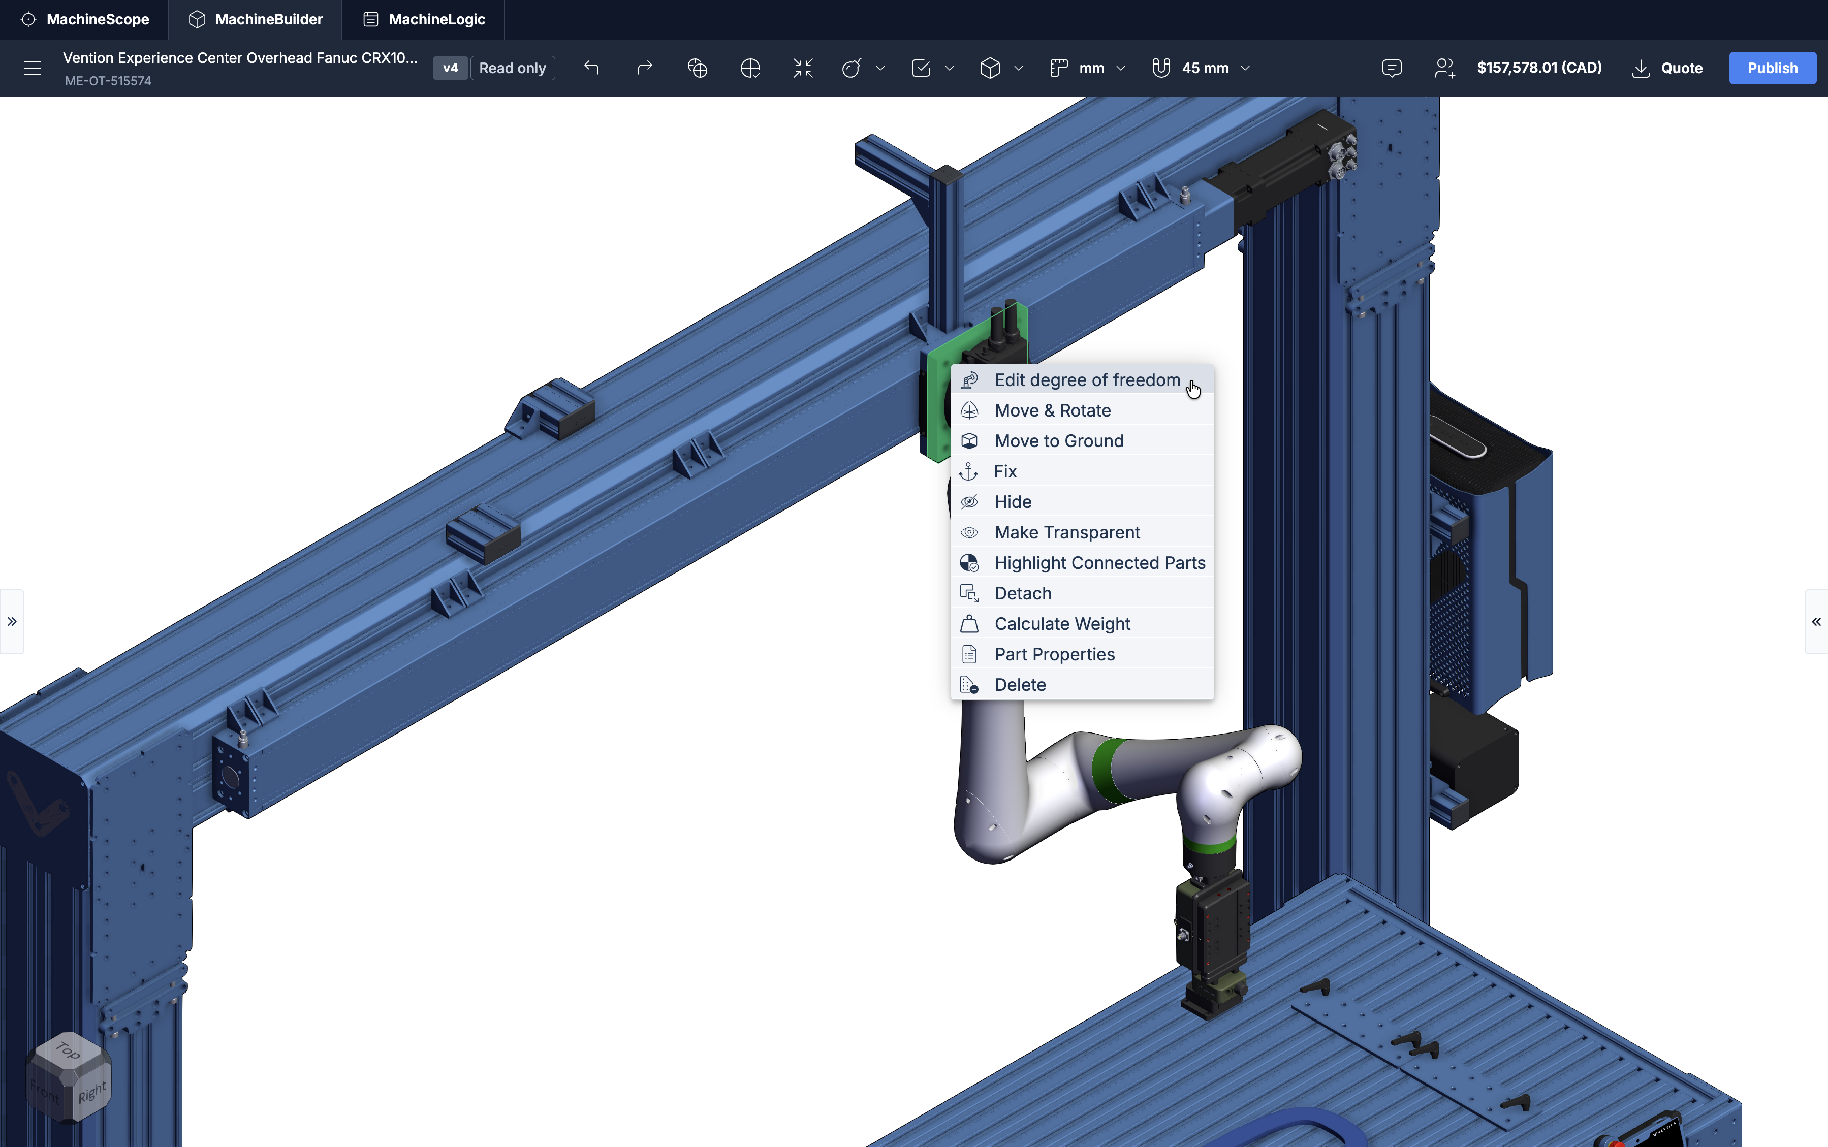This screenshot has height=1147, width=1828.
Task: Click the ruler units icon
Action: [x=1059, y=68]
